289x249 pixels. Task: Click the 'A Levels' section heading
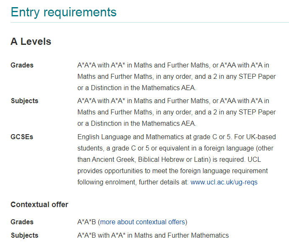click(31, 42)
